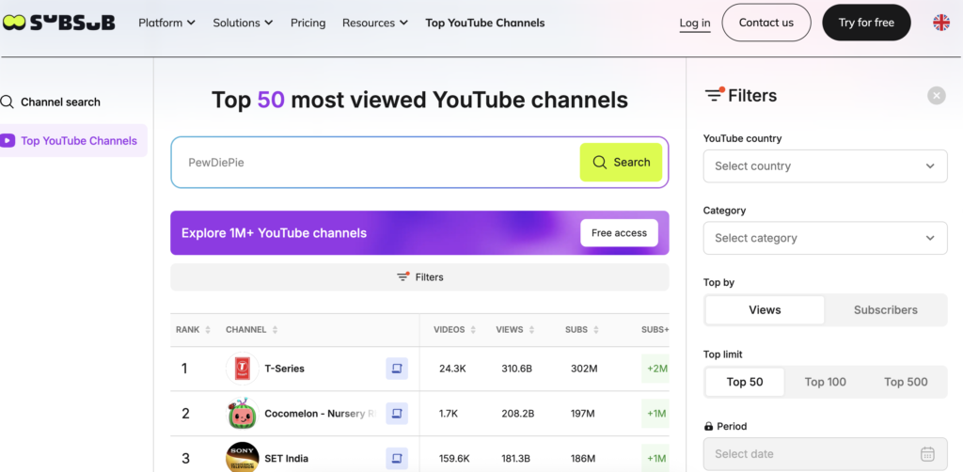The width and height of the screenshot is (963, 472).
Task: Open the Cocomelon - Nursery channel name
Action: pos(320,414)
